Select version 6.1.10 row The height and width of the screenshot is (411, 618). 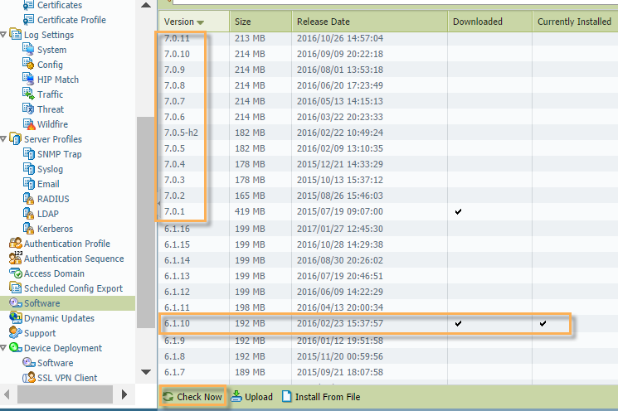388,323
